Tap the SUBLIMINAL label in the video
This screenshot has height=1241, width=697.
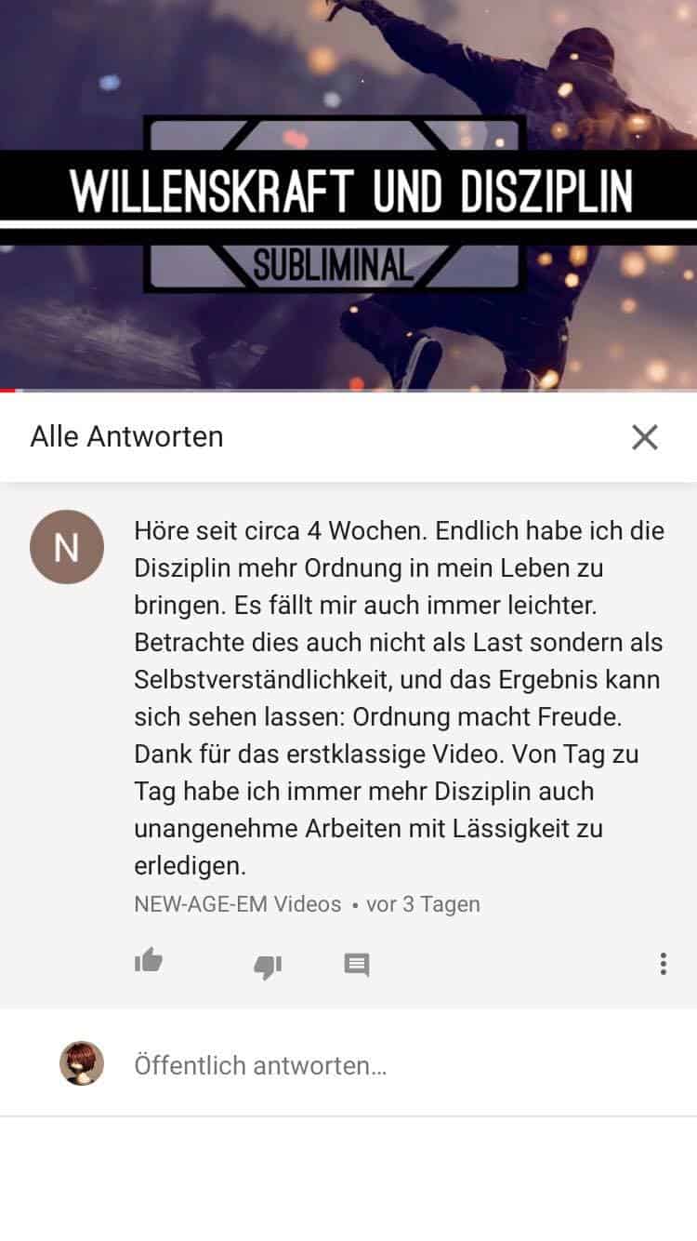(x=333, y=266)
